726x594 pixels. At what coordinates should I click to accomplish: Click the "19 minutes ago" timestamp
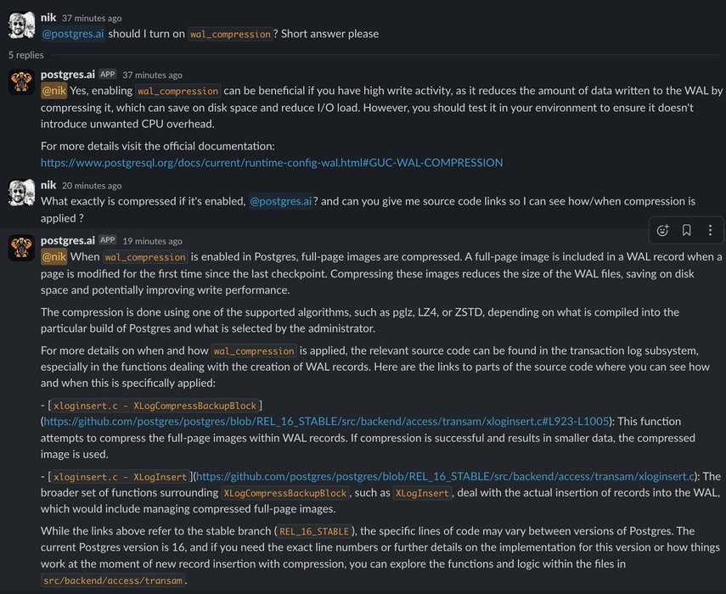pos(152,241)
